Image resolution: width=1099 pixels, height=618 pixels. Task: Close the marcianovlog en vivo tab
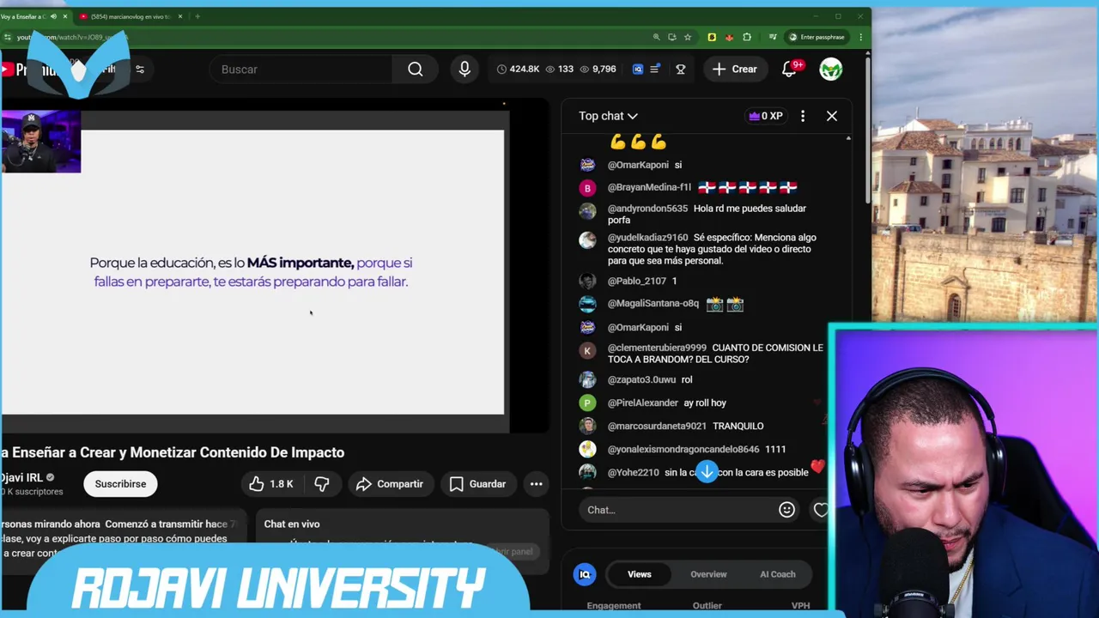[x=179, y=16]
